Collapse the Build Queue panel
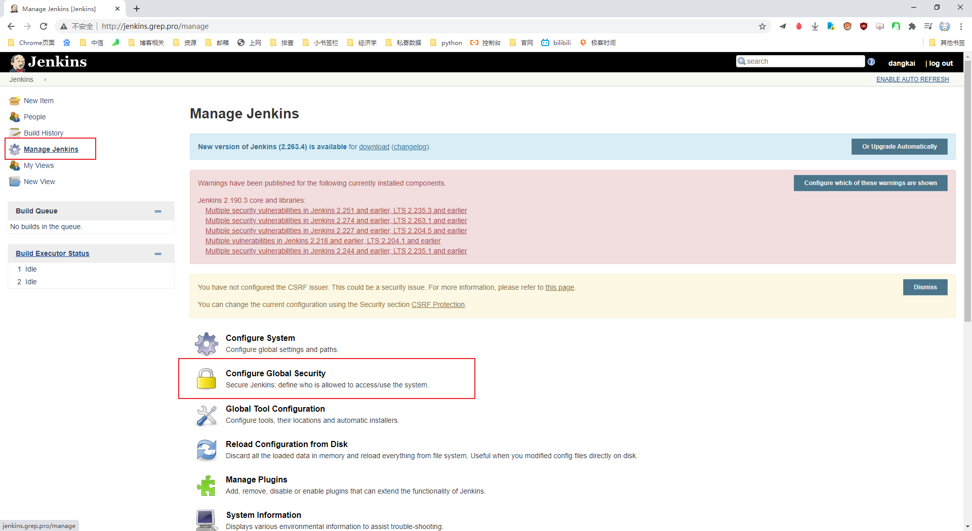Viewport: 972px width, 531px height. [x=158, y=211]
